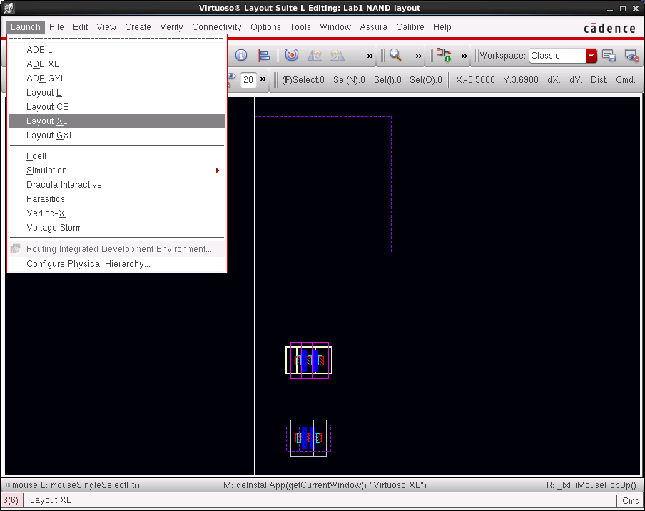Click the Layout XL status bar text

coord(50,500)
